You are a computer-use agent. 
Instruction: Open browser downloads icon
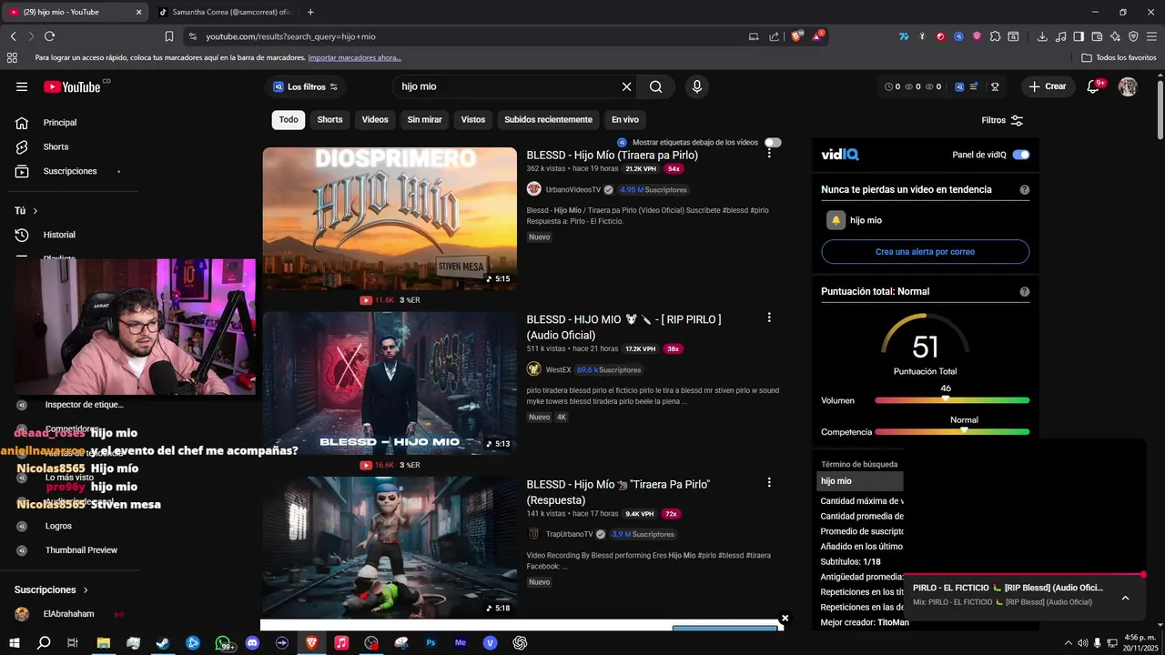(1042, 36)
